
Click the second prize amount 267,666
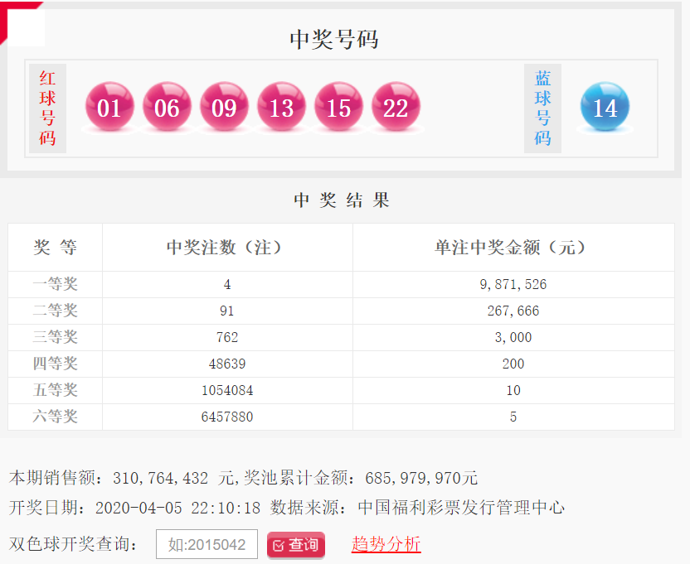513,311
